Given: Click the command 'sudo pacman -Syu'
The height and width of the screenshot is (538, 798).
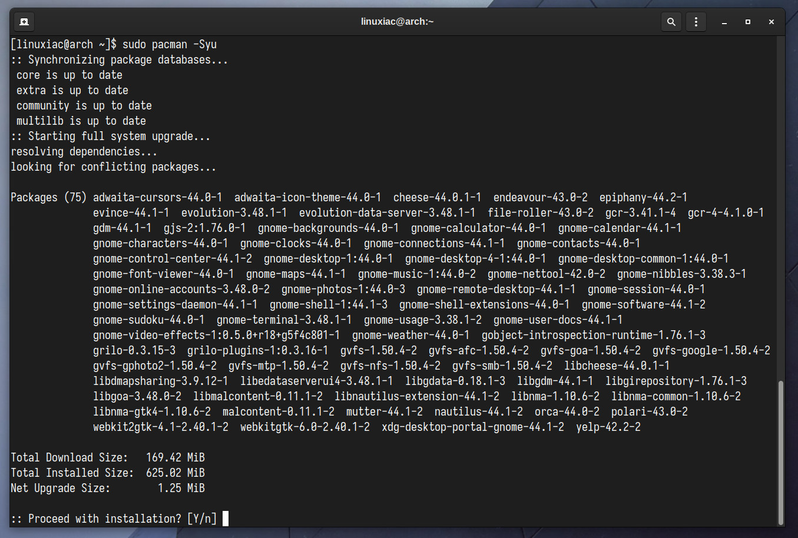Looking at the screenshot, I should click(x=170, y=45).
